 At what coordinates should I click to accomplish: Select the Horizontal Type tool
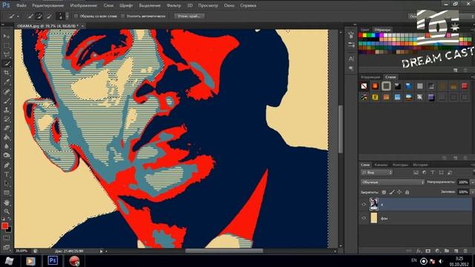pyautogui.click(x=7, y=174)
